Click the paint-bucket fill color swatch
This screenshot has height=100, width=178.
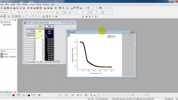pyautogui.click(x=65, y=12)
